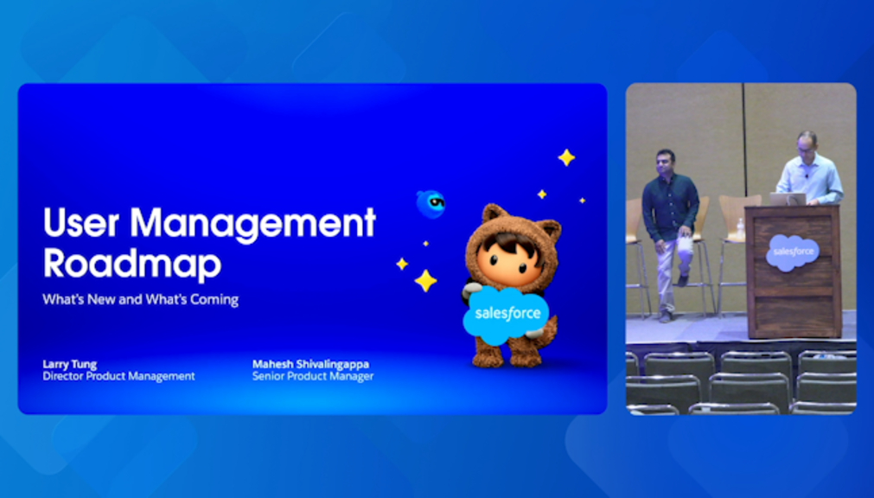Click the Mahesh Shivalingappa presenter name
Viewport: 874px width, 498px height.
(310, 364)
